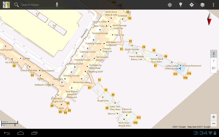Tap the Minnesota Lottery label
This screenshot has width=219, height=137.
click(82, 82)
